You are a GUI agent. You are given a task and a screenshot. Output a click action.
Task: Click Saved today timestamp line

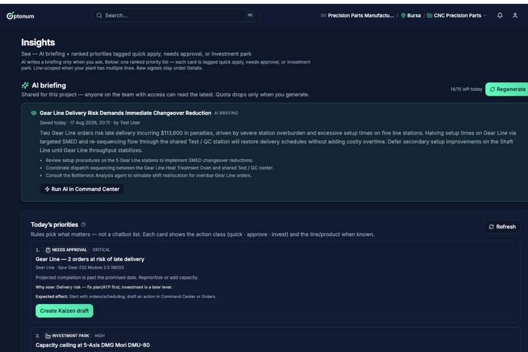coord(90,123)
